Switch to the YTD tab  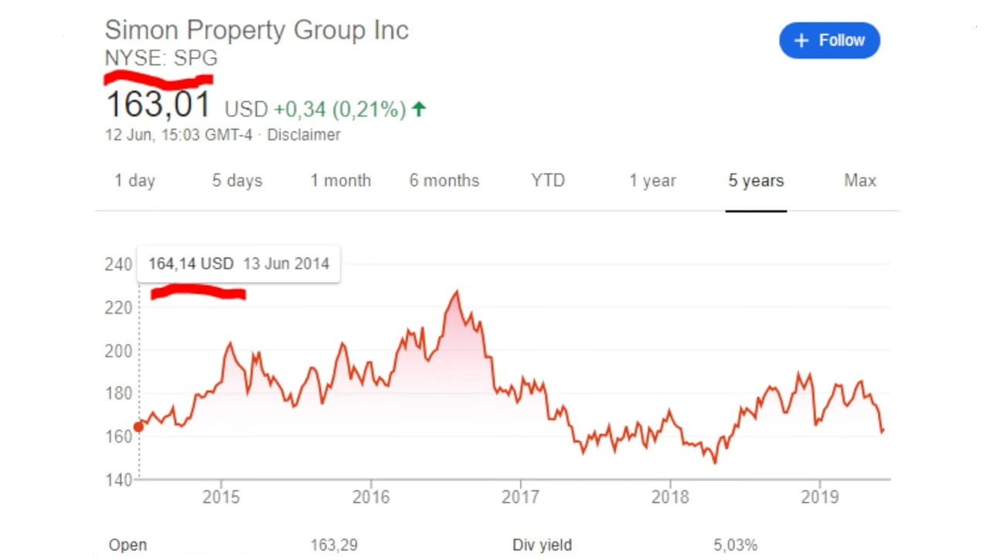pyautogui.click(x=548, y=181)
